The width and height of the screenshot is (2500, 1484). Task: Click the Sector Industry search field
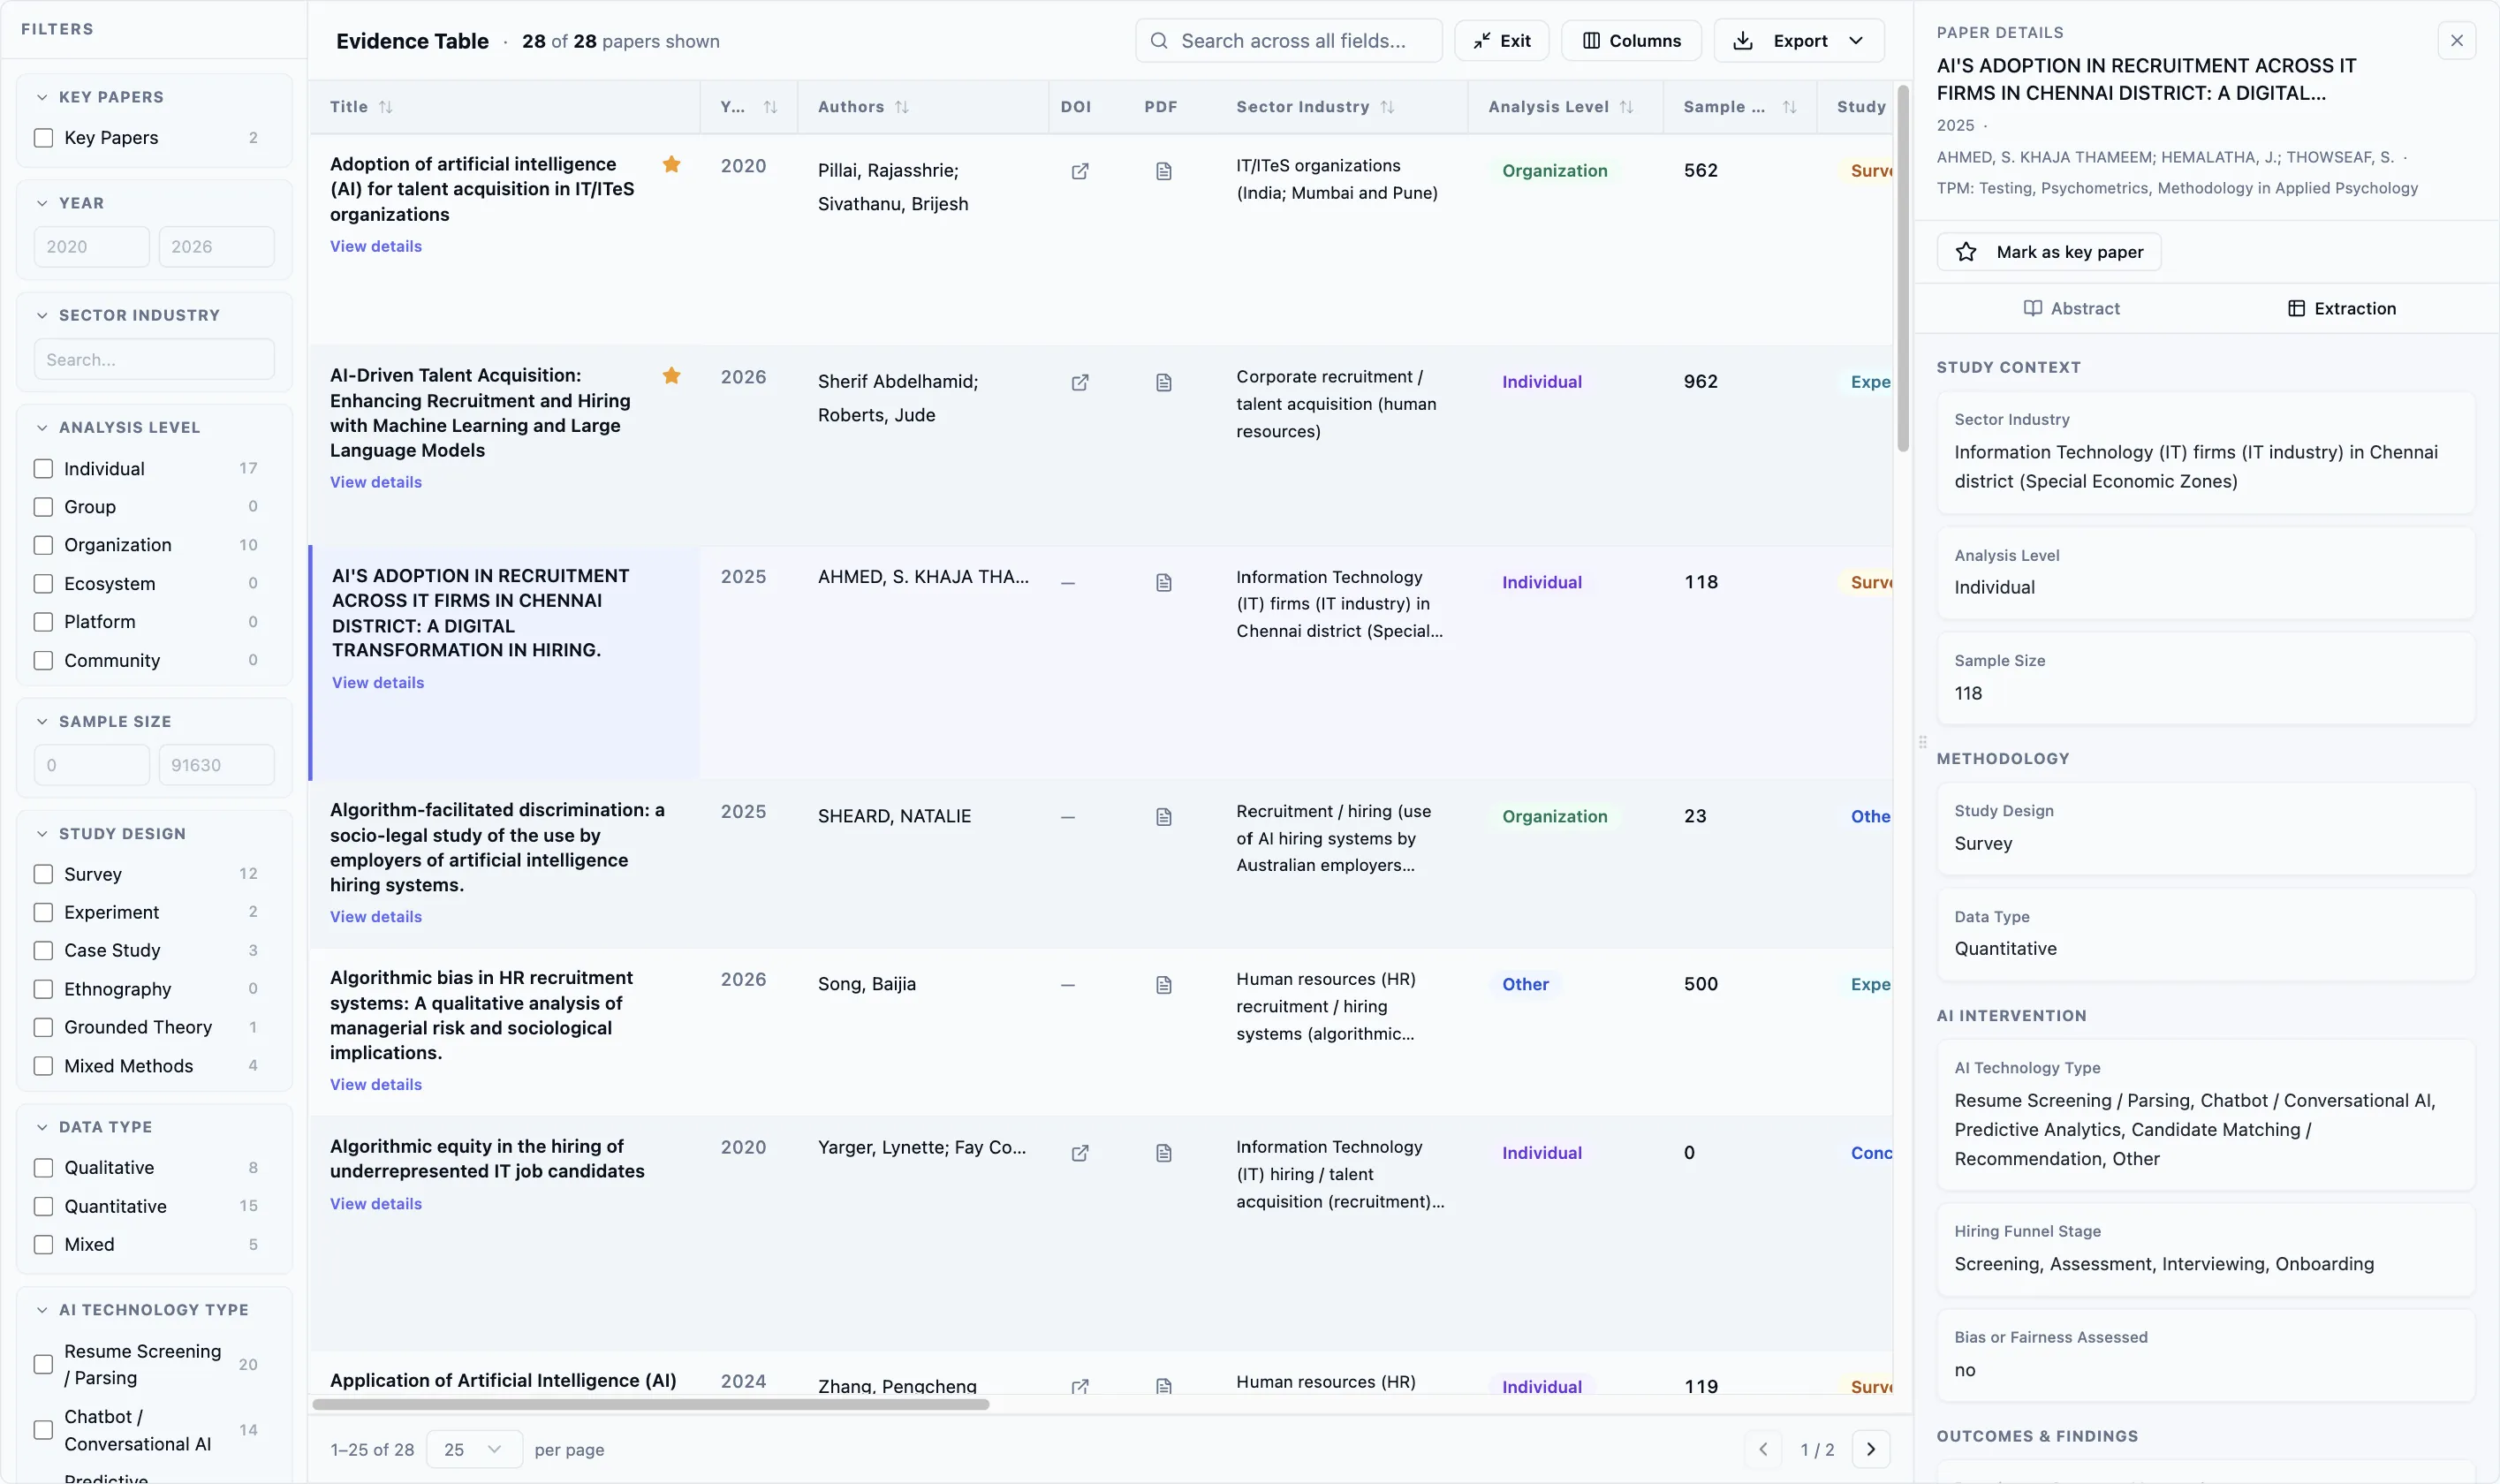[154, 359]
